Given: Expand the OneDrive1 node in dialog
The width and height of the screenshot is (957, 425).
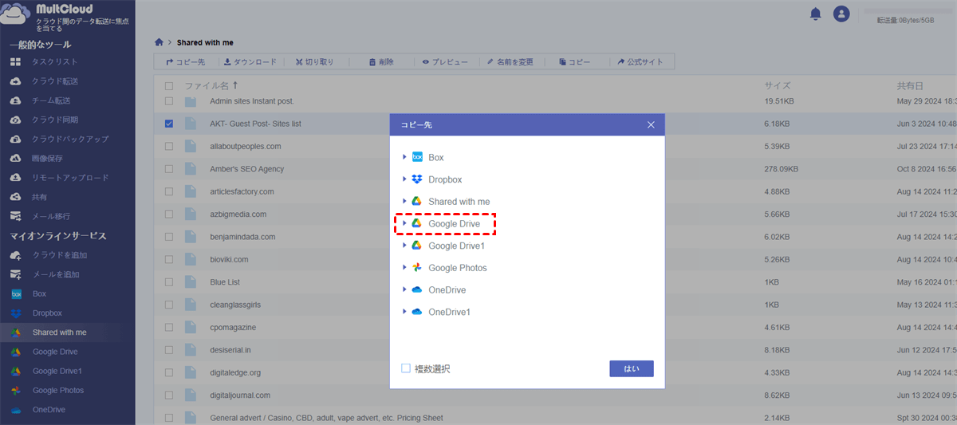Looking at the screenshot, I should (x=405, y=312).
